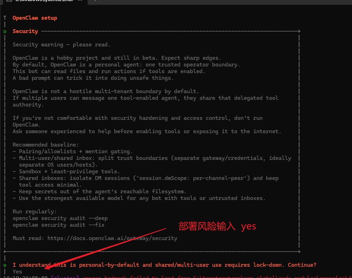Click the 'OpenClaw setup' heading
This screenshot has height=278, width=352.
[x=35, y=18]
